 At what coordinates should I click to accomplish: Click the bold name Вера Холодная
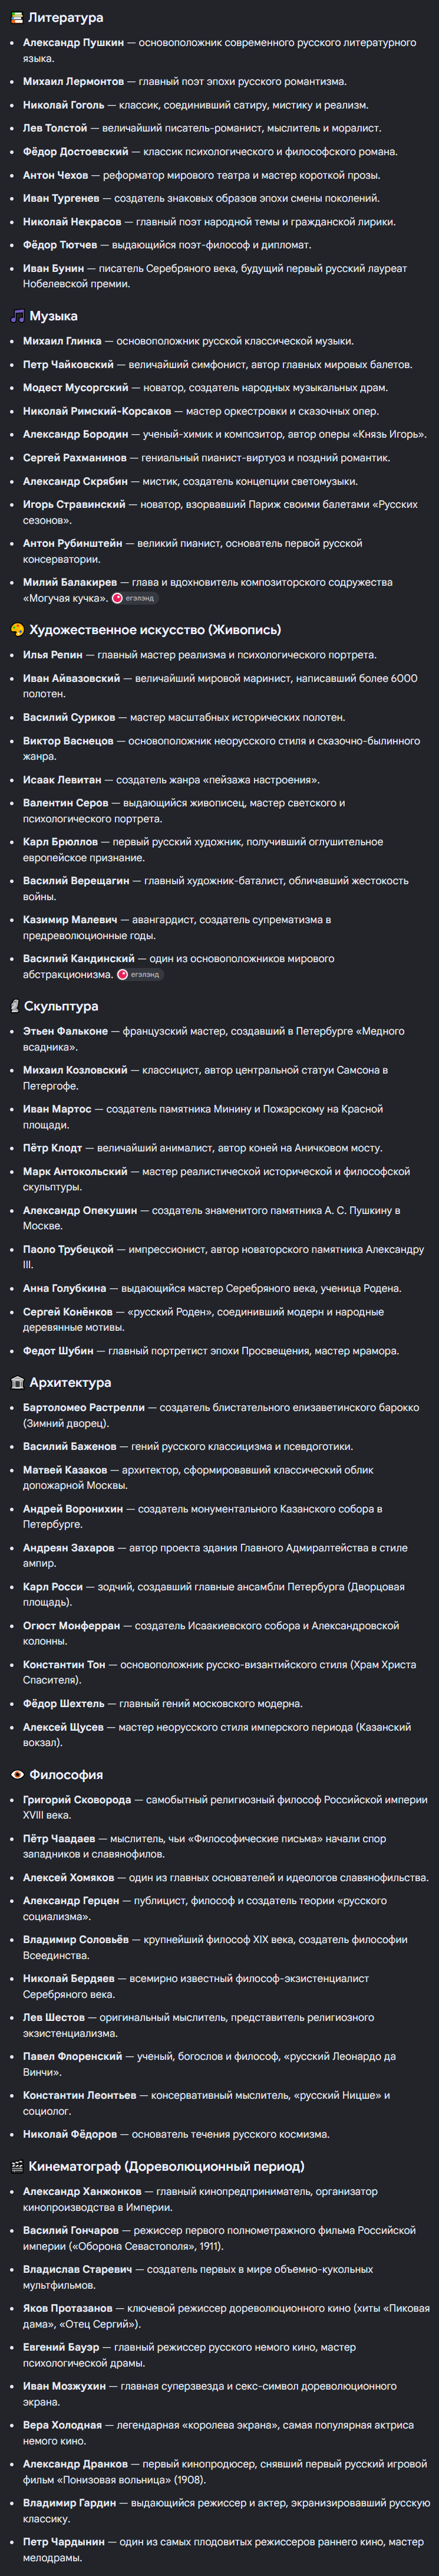pos(62,2424)
